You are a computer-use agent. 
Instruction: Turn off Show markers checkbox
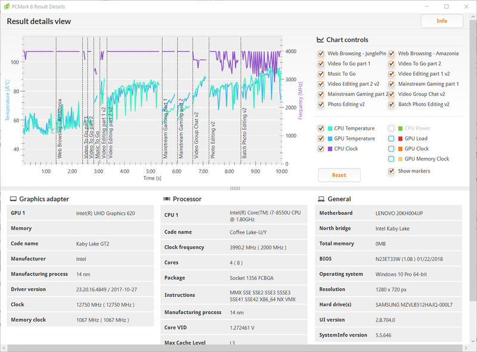(391, 171)
